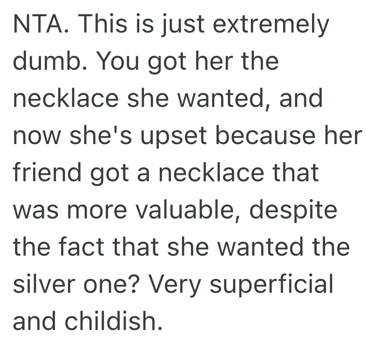Select the word "despite" in the comment
The height and width of the screenshot is (343, 367).
pos(292,209)
